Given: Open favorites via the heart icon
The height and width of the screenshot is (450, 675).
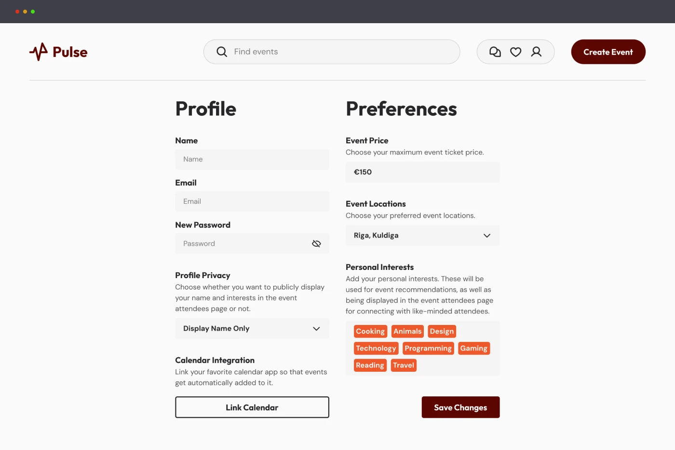Looking at the screenshot, I should 515,52.
